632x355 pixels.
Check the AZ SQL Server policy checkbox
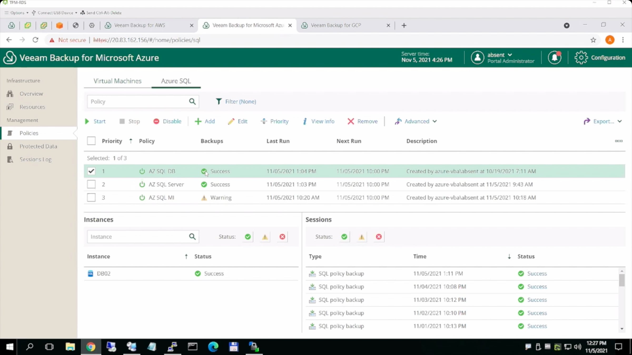[x=91, y=184]
